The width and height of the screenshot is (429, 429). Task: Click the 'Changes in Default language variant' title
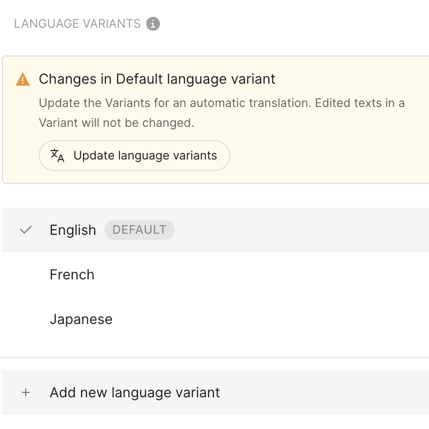click(x=157, y=79)
